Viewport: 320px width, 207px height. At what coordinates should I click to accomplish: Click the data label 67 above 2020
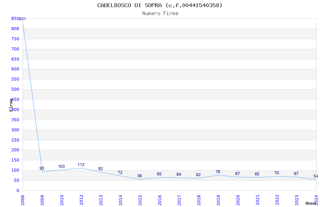point(237,174)
